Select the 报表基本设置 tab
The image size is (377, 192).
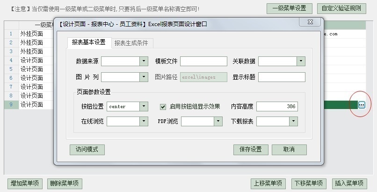pos(89,43)
